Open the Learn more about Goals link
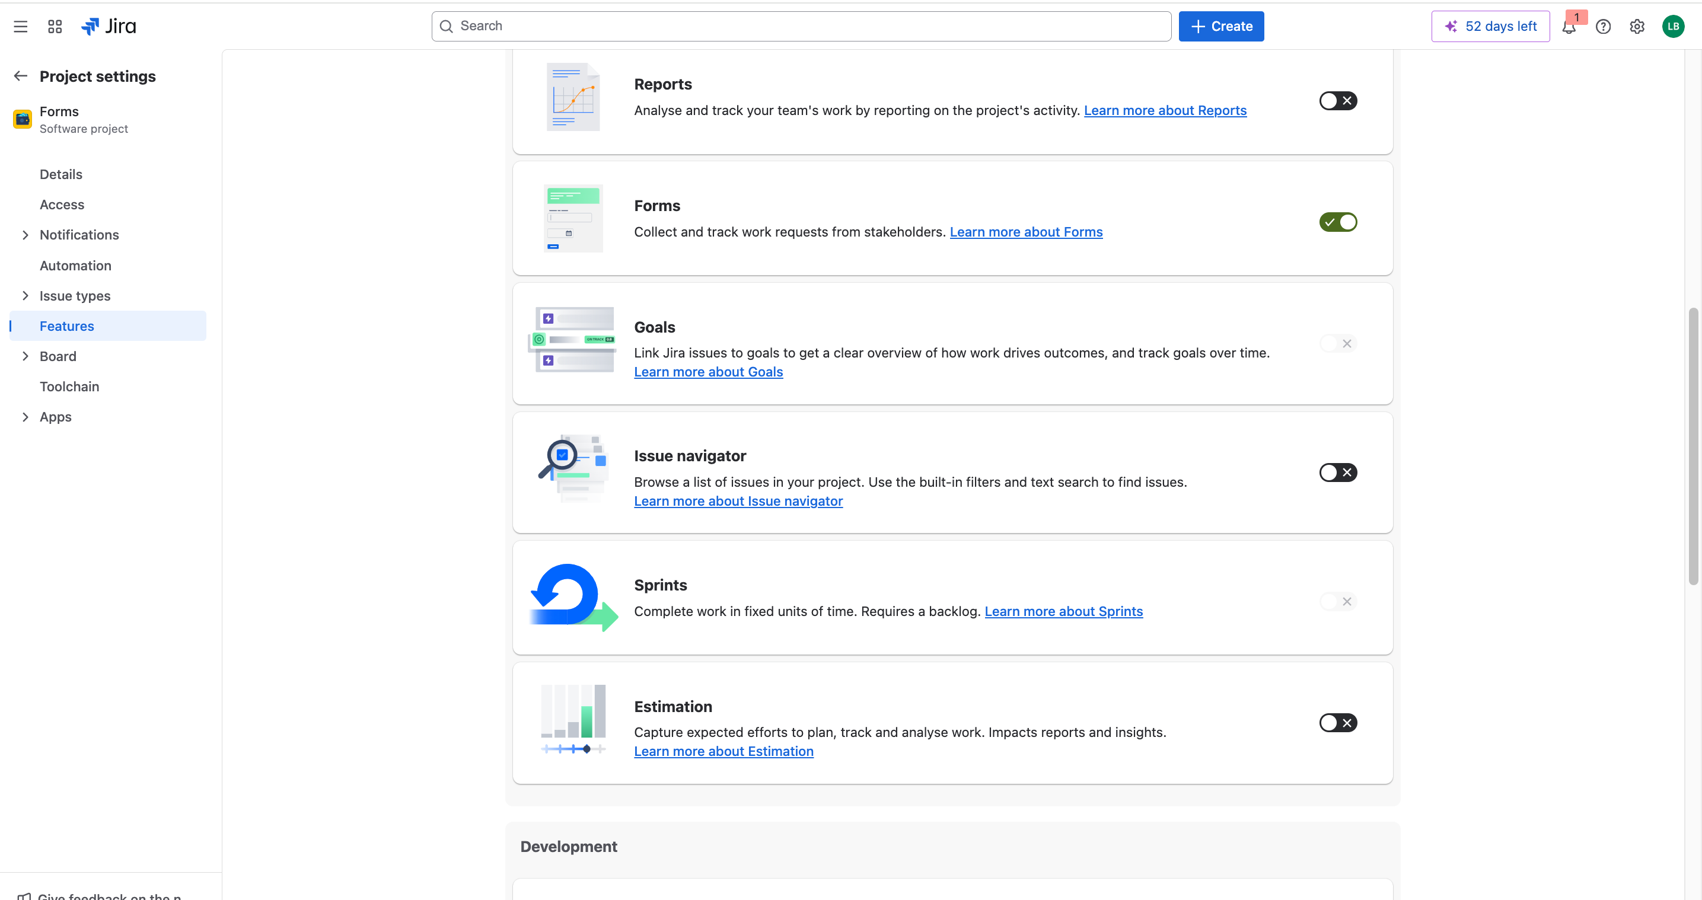 click(x=707, y=372)
